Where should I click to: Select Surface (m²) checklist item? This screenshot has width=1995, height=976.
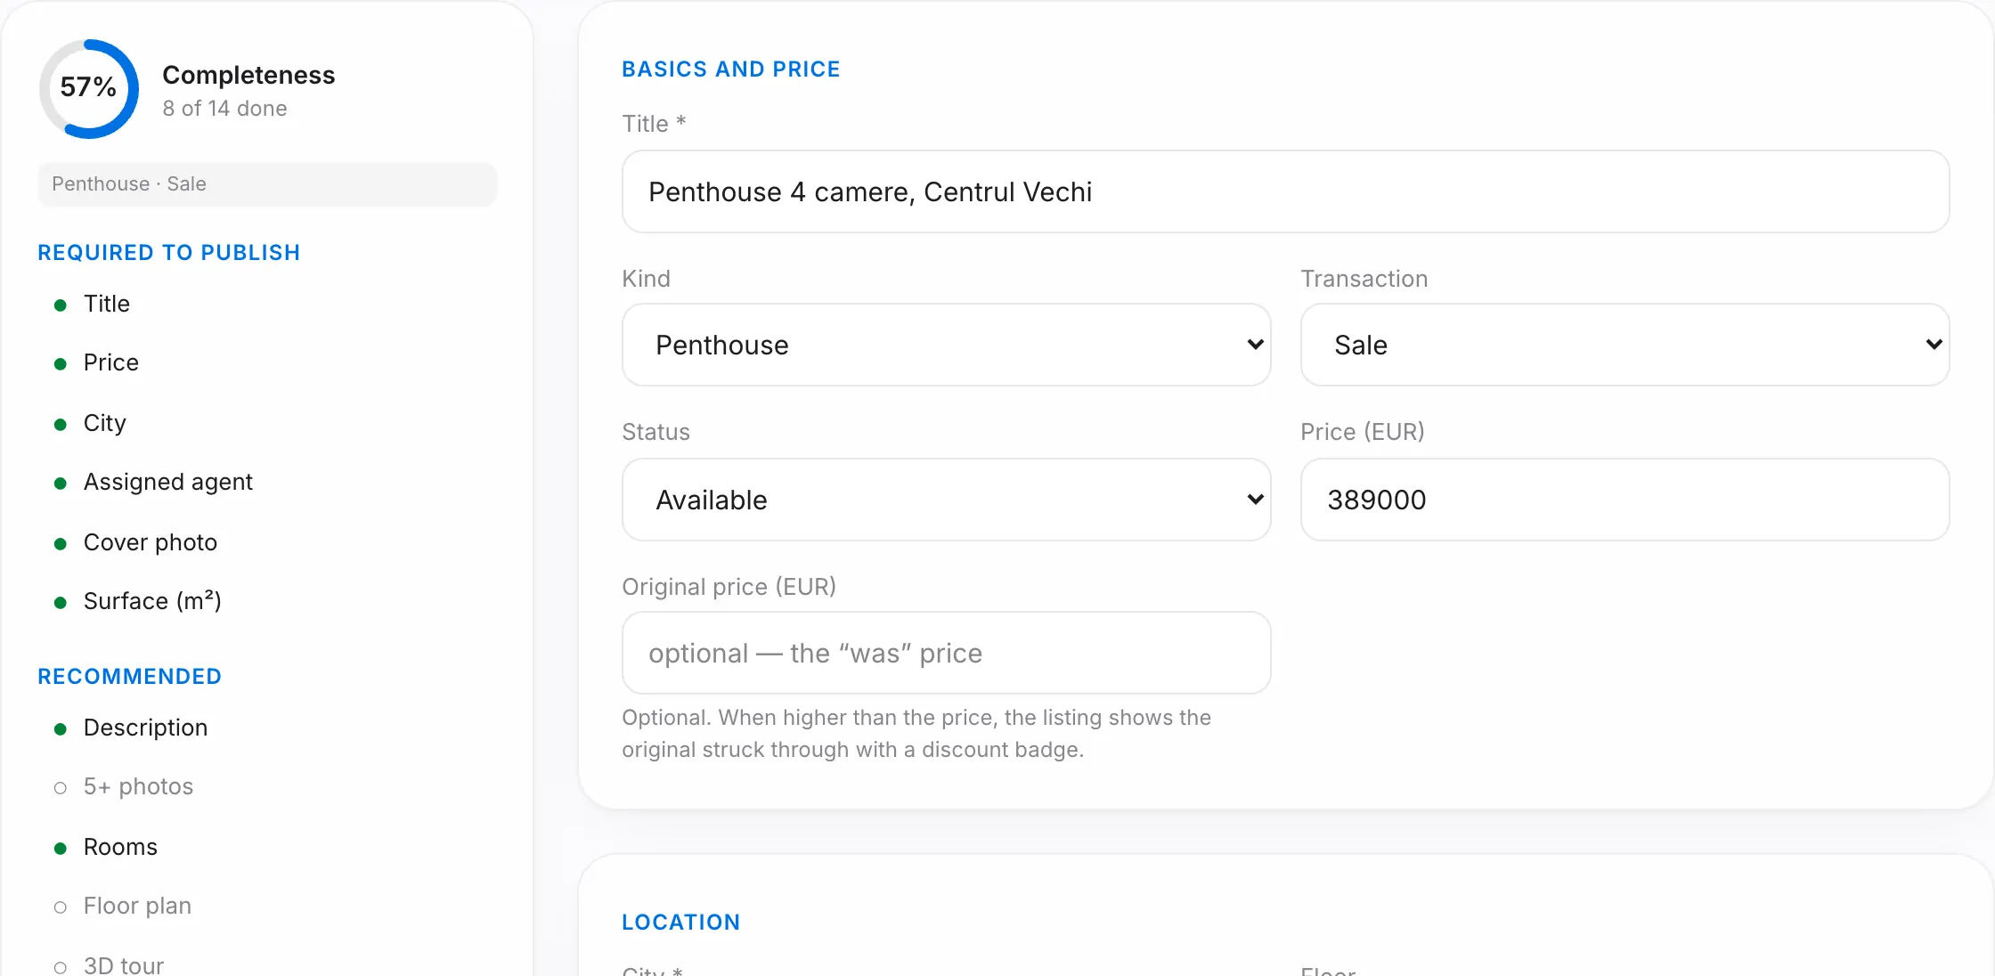152,601
